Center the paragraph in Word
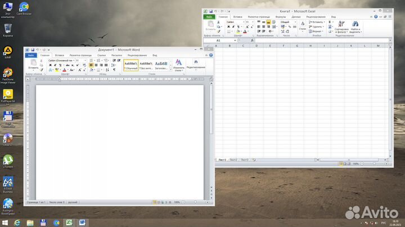This screenshot has width=405, height=227. [96, 65]
